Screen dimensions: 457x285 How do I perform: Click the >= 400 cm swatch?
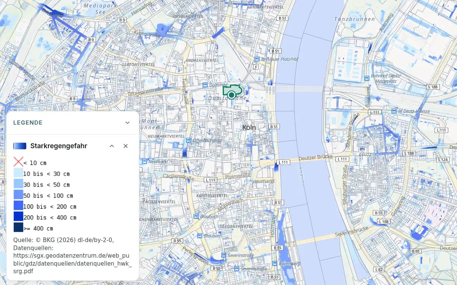click(18, 228)
